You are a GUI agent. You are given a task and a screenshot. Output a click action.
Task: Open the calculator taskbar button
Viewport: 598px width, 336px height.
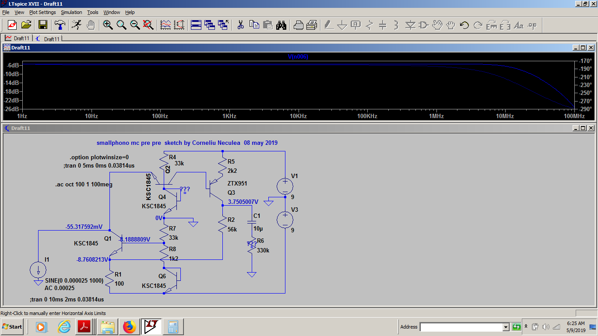tap(173, 327)
